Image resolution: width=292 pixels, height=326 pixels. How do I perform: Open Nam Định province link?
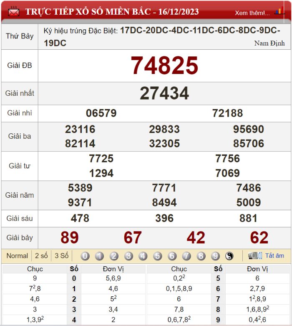click(269, 43)
